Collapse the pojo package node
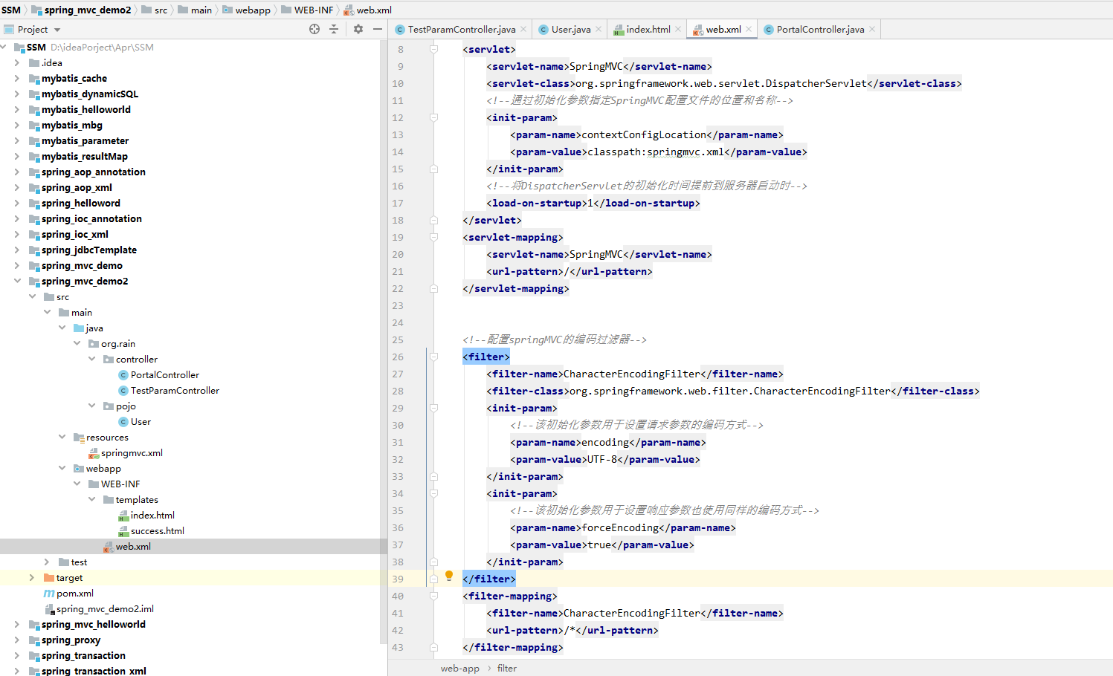The height and width of the screenshot is (676, 1113). [92, 406]
